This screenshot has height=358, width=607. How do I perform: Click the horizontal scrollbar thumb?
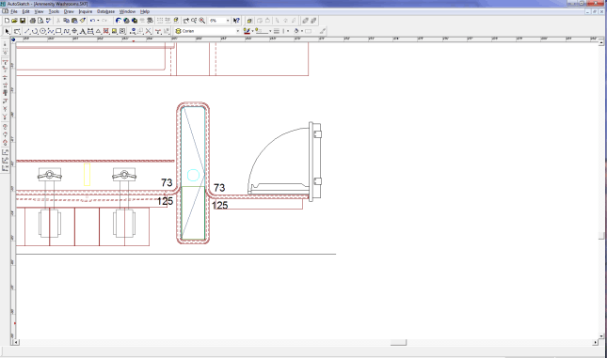398,343
